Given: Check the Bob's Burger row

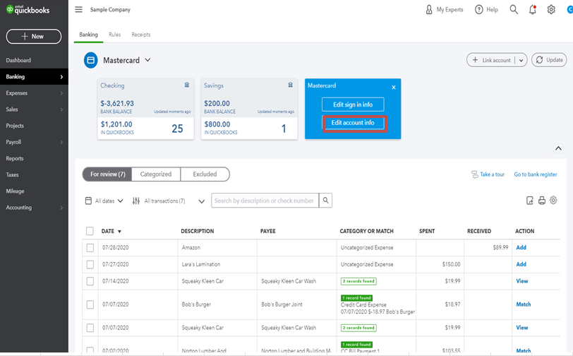Looking at the screenshot, I should click(90, 304).
